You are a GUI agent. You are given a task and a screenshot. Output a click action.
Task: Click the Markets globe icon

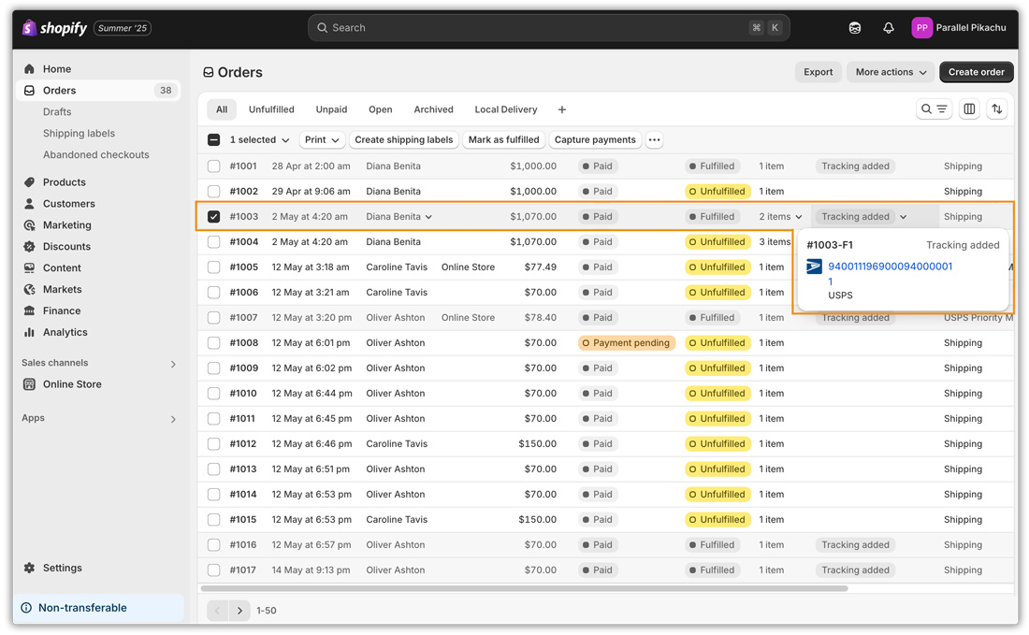(x=29, y=289)
